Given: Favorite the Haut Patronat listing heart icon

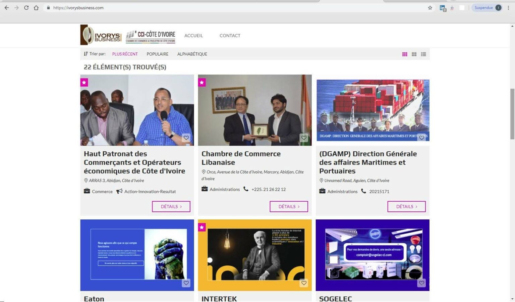Looking at the screenshot, I should tap(186, 138).
